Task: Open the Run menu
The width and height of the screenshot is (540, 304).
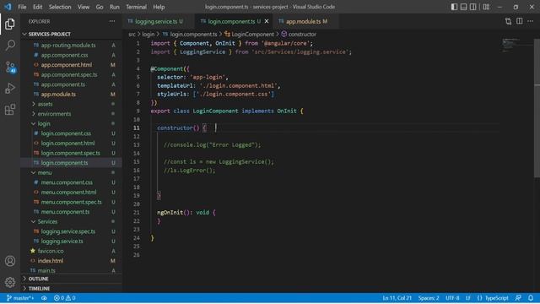Action: 115,7
